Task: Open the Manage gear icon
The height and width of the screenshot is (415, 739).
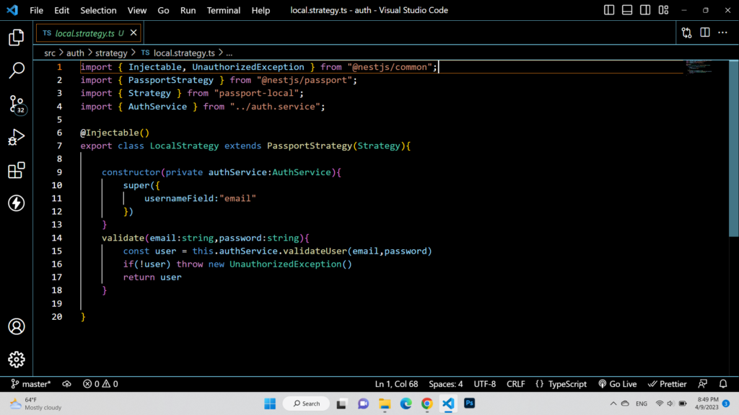Action: (17, 360)
